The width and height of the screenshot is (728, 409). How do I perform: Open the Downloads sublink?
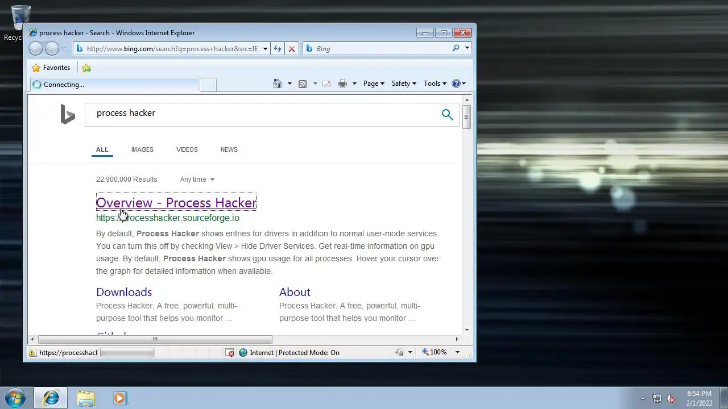click(x=124, y=292)
